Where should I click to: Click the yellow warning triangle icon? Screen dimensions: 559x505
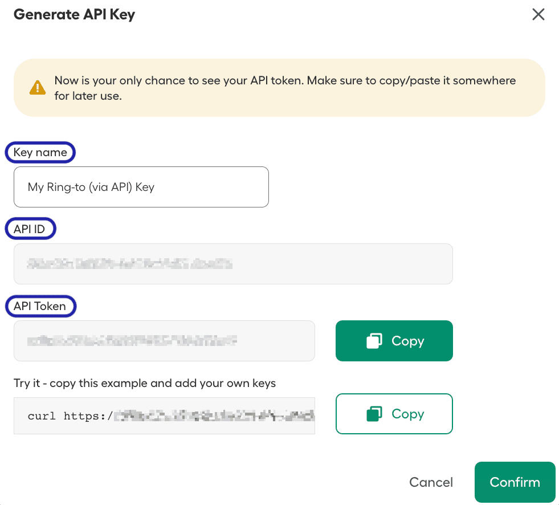point(38,88)
